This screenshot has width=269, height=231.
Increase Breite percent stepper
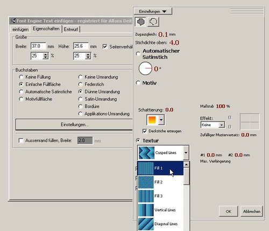tap(46, 54)
